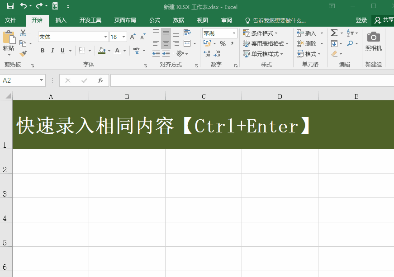Viewport: 394px width, 277px height.
Task: Undo the last action
Action: click(24, 6)
